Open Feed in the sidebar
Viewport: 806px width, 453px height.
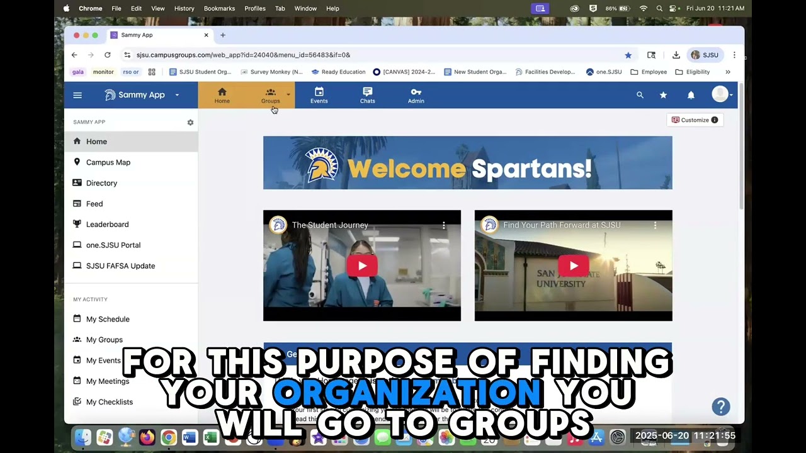(x=131, y=204)
